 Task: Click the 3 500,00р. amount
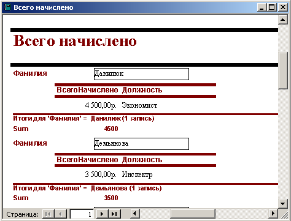click(101, 174)
